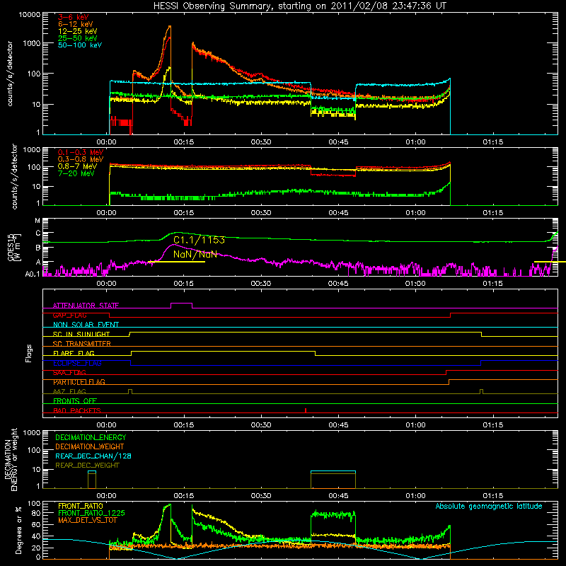Click the vertical Flags axis label
The height and width of the screenshot is (566, 566).
pos(29,353)
